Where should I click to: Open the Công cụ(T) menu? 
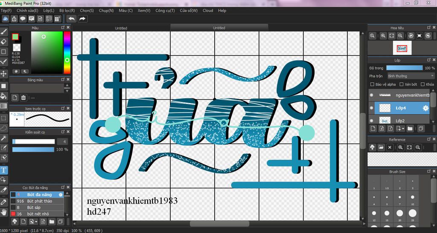pyautogui.click(x=165, y=11)
